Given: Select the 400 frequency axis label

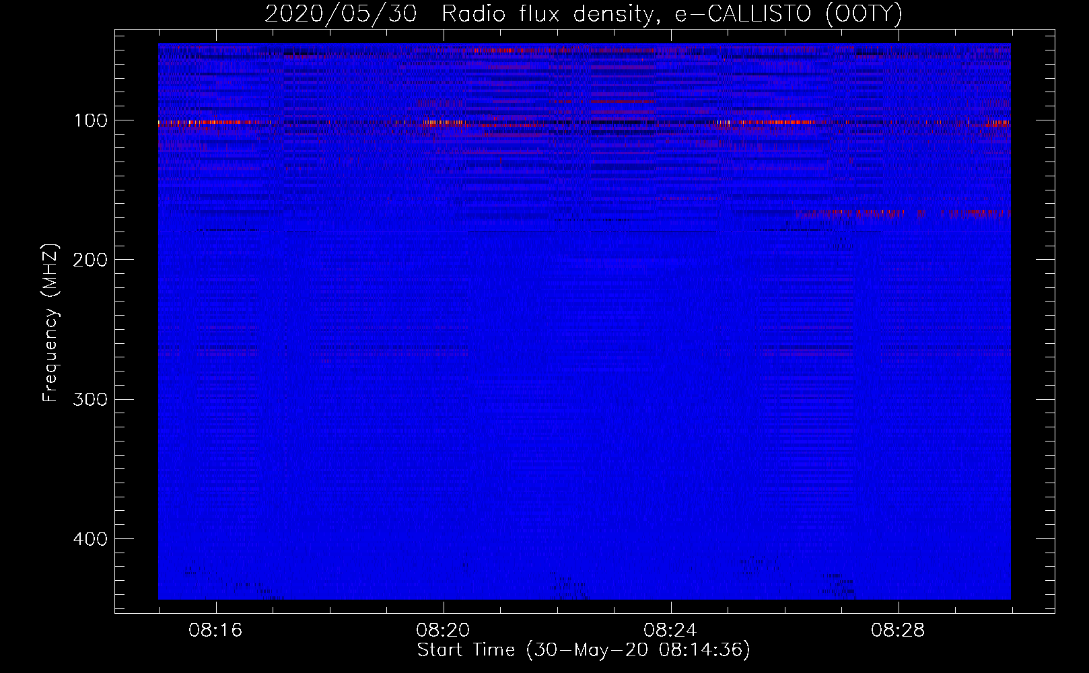Looking at the screenshot, I should (x=90, y=539).
